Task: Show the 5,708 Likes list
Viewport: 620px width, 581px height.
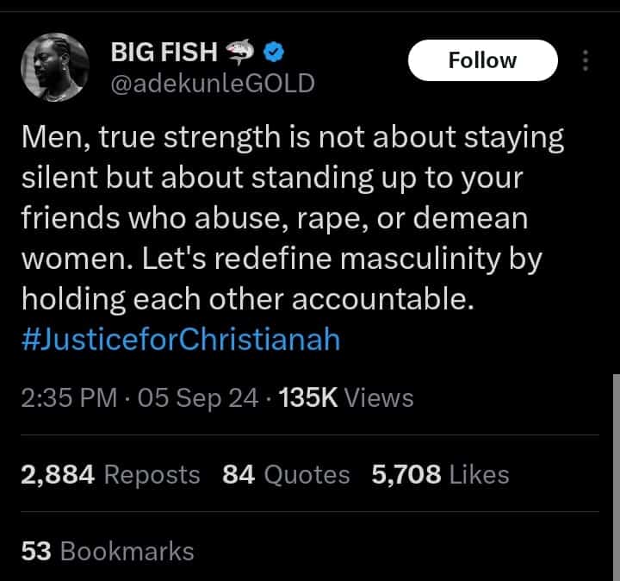Action: click(x=440, y=474)
